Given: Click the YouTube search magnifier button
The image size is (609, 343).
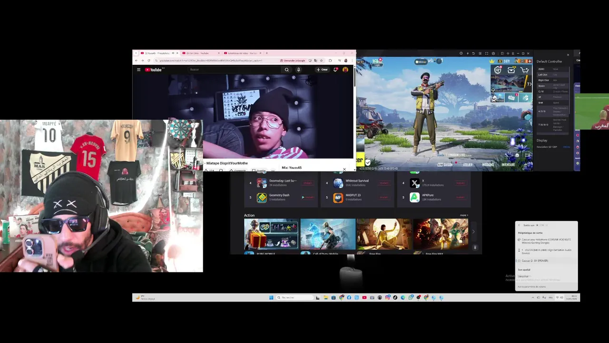Looking at the screenshot, I should [x=286, y=70].
